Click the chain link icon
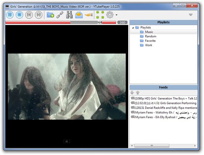204x155 pixels. [x=60, y=15]
